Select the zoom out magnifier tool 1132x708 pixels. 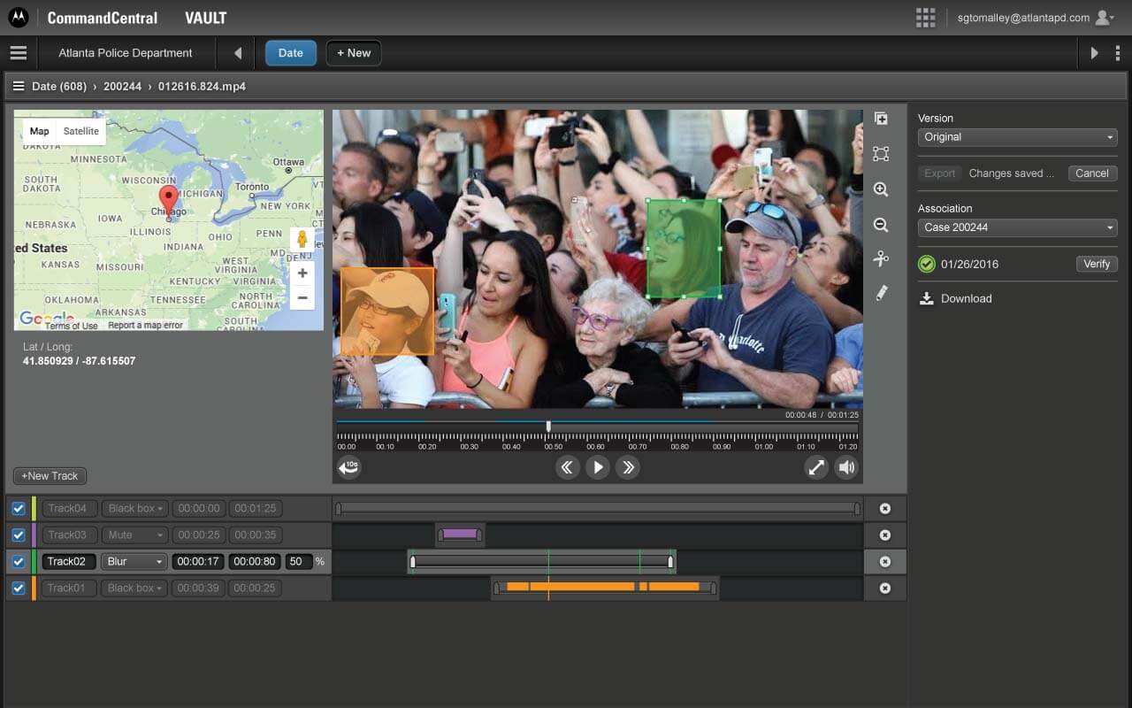pyautogui.click(x=881, y=225)
